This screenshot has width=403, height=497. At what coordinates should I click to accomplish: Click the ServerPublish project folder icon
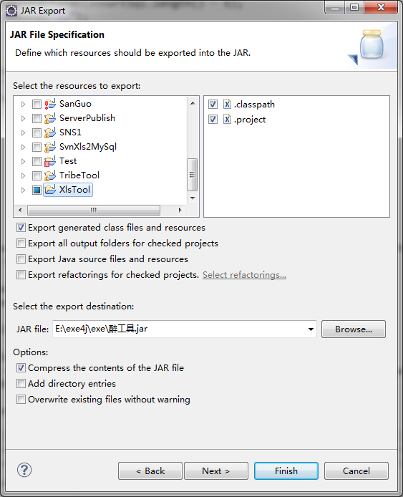pyautogui.click(x=50, y=118)
